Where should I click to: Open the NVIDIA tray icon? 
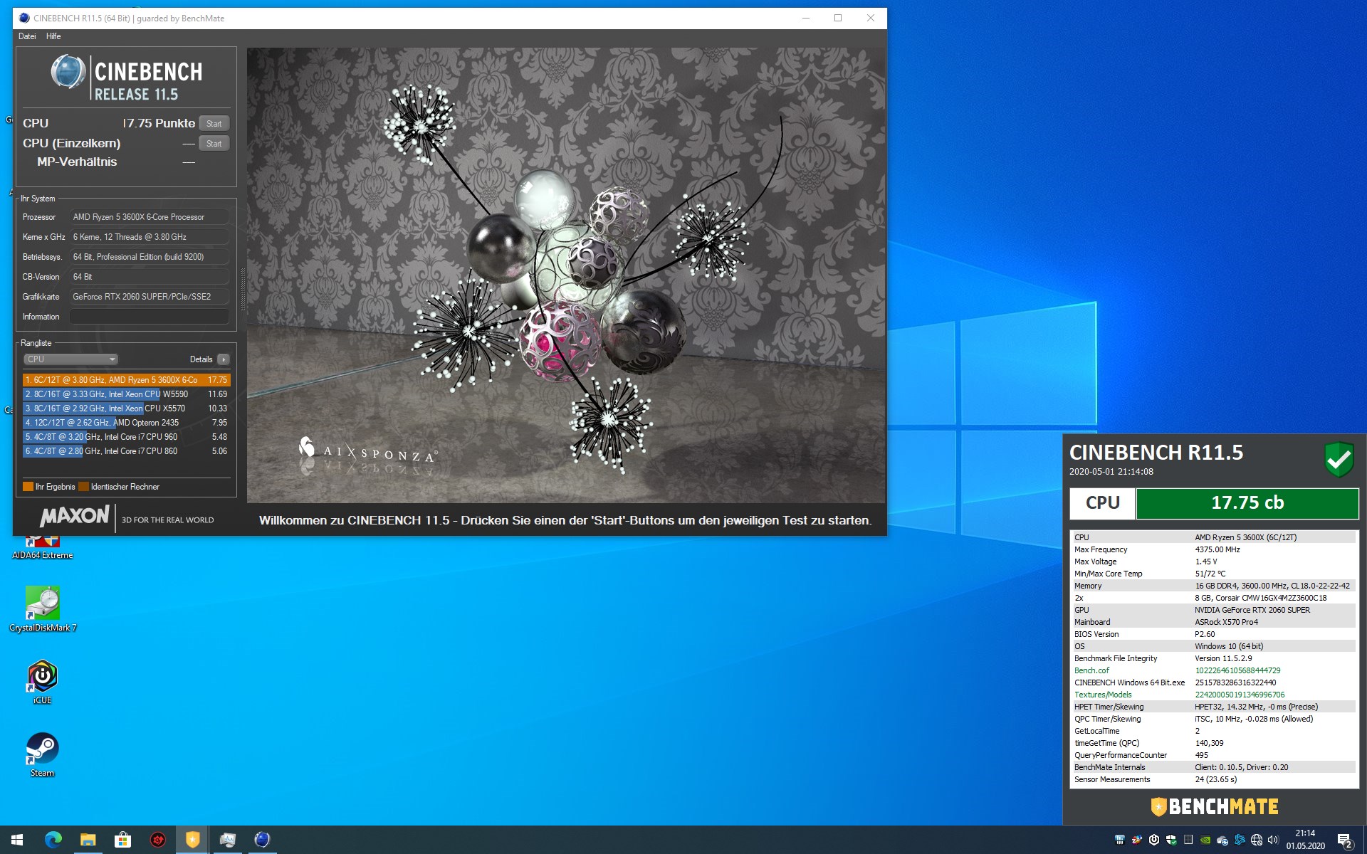point(1205,840)
